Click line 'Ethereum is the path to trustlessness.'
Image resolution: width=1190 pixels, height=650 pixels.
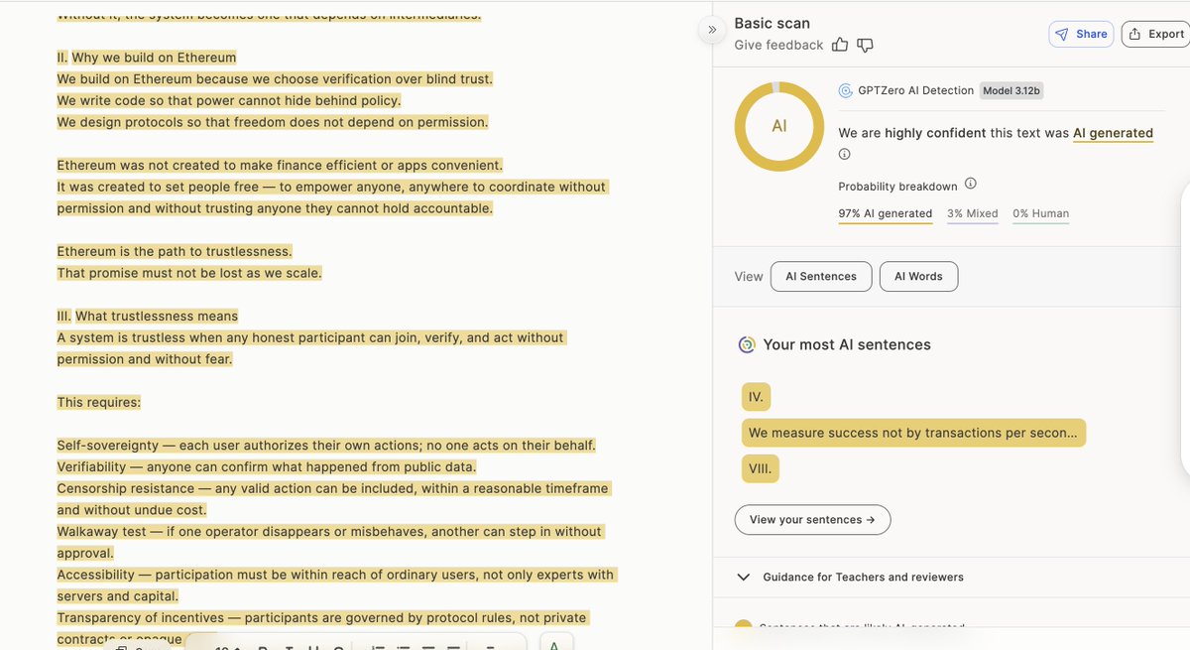tap(175, 251)
